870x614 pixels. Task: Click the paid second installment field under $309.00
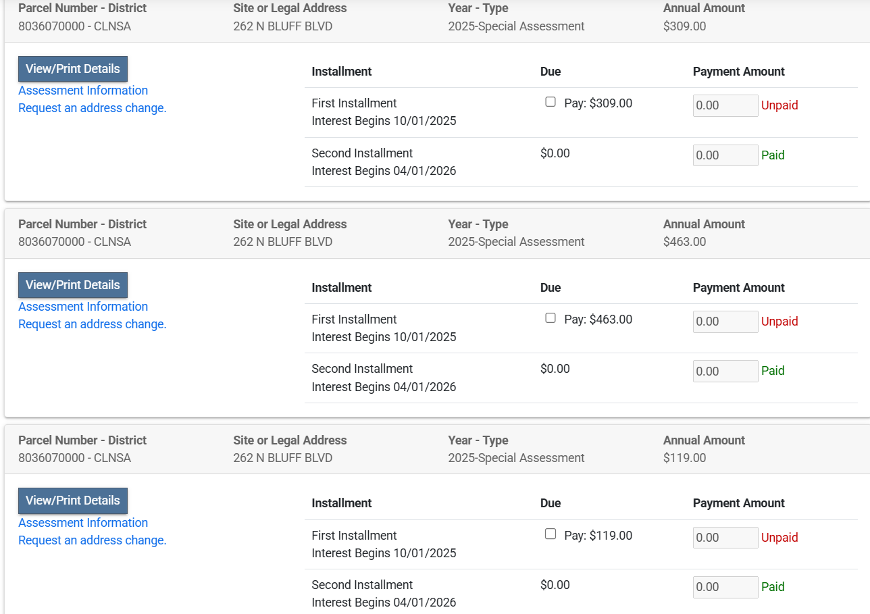(x=725, y=155)
